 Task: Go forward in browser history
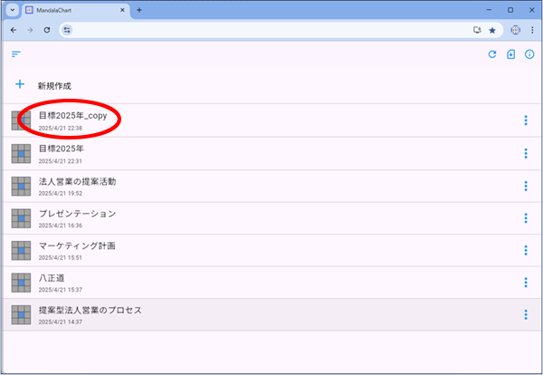click(30, 30)
